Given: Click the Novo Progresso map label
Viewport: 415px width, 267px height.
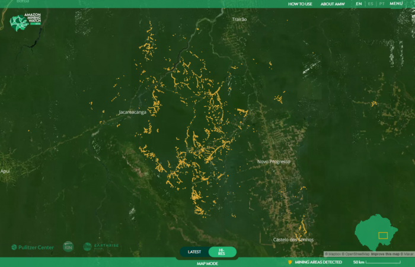Looking at the screenshot, I should pyautogui.click(x=273, y=161).
